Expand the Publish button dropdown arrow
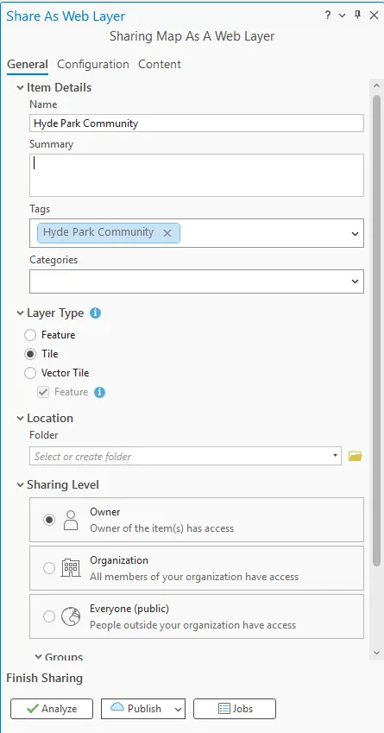This screenshot has width=384, height=733. tap(178, 709)
